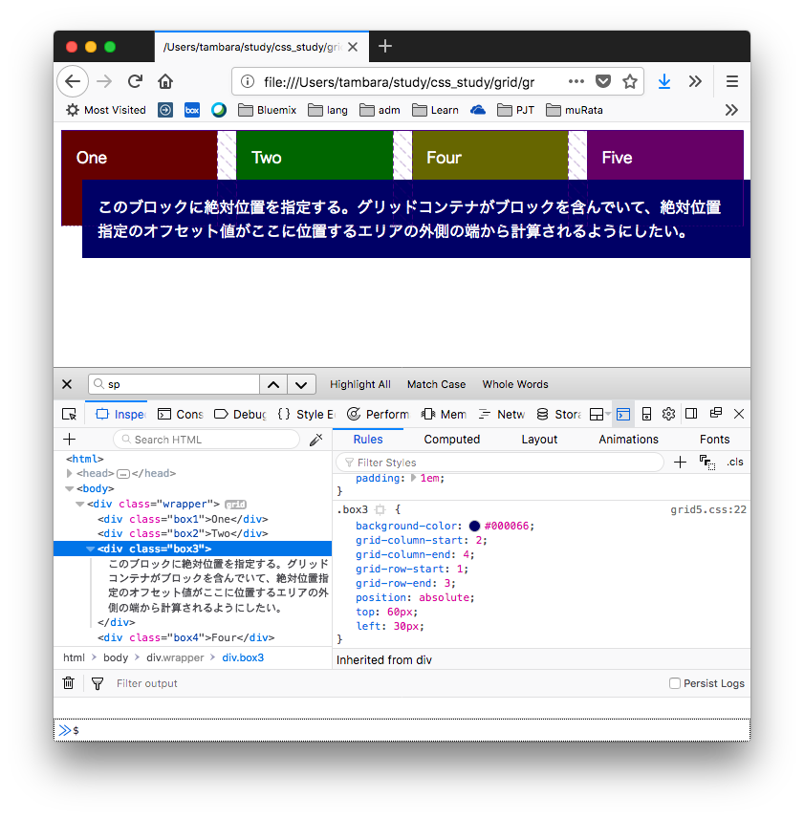Image resolution: width=804 pixels, height=818 pixels.
Task: Open the Performance devtools tab
Action: (378, 414)
